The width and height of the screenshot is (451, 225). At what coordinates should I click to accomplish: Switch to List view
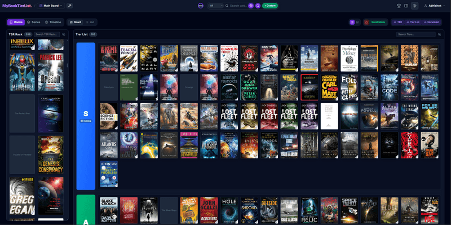(x=90, y=22)
